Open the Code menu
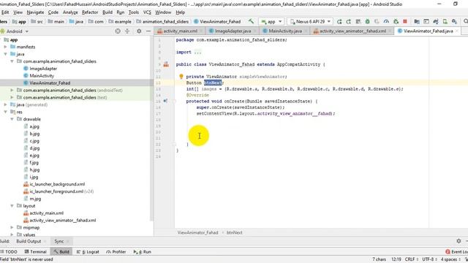This screenshot has height=263, width=468. 53,12
